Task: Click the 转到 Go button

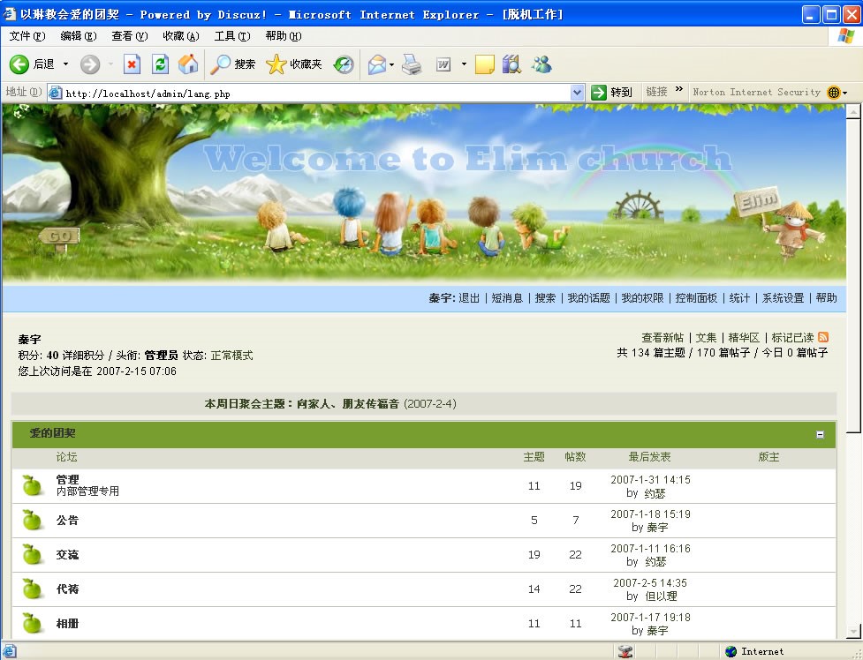Action: point(612,93)
